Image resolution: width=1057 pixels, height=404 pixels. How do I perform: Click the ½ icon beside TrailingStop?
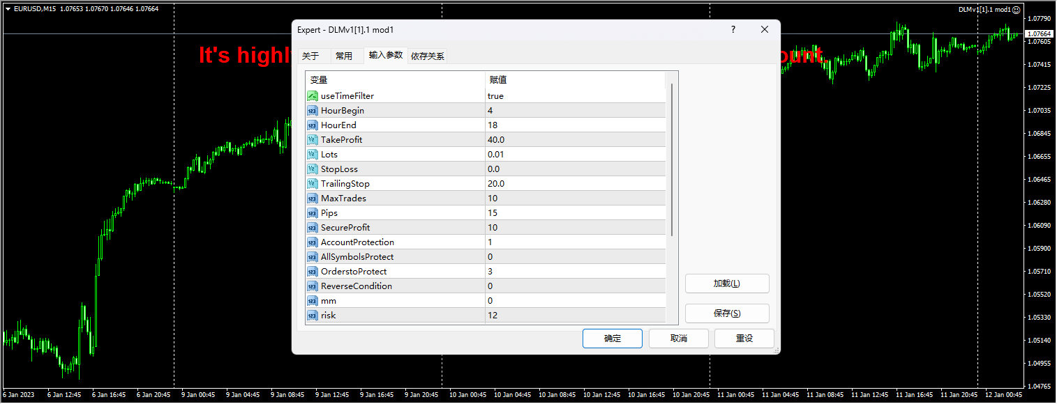coord(312,183)
